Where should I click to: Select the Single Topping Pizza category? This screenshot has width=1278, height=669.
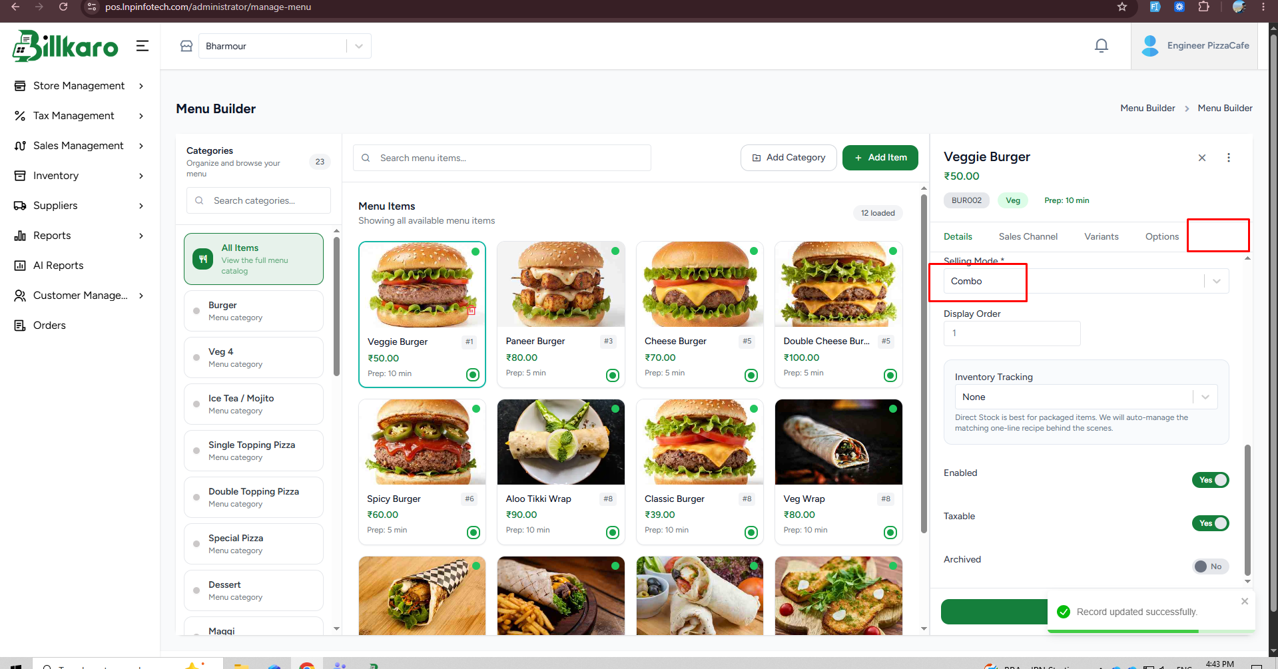254,451
